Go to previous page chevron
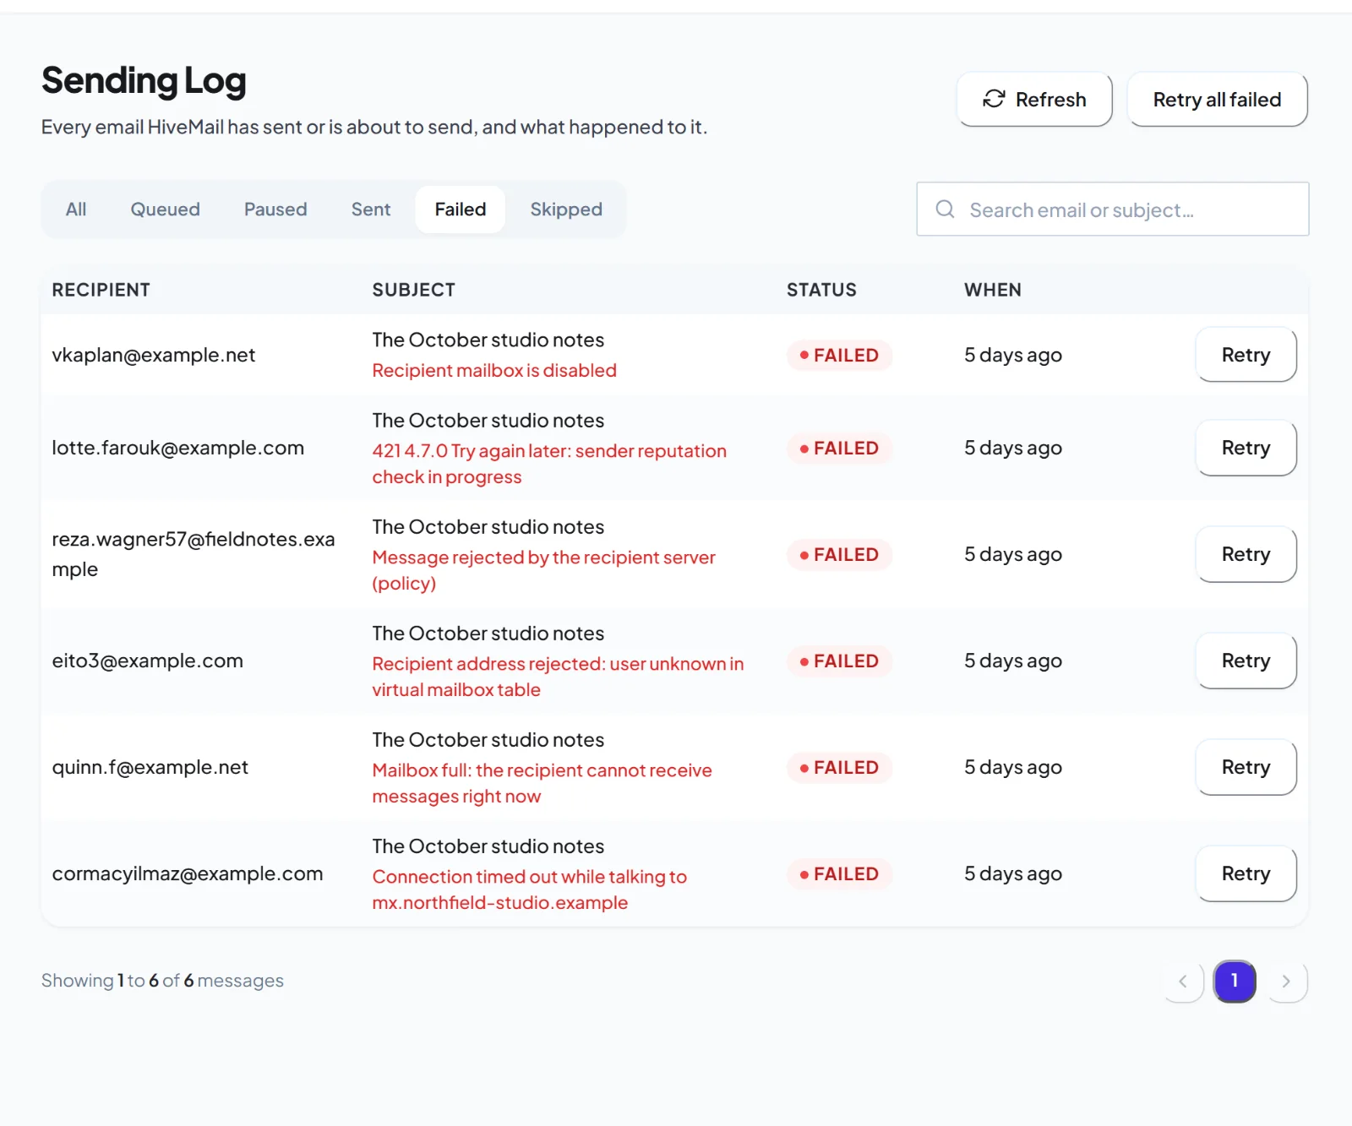 click(x=1184, y=981)
